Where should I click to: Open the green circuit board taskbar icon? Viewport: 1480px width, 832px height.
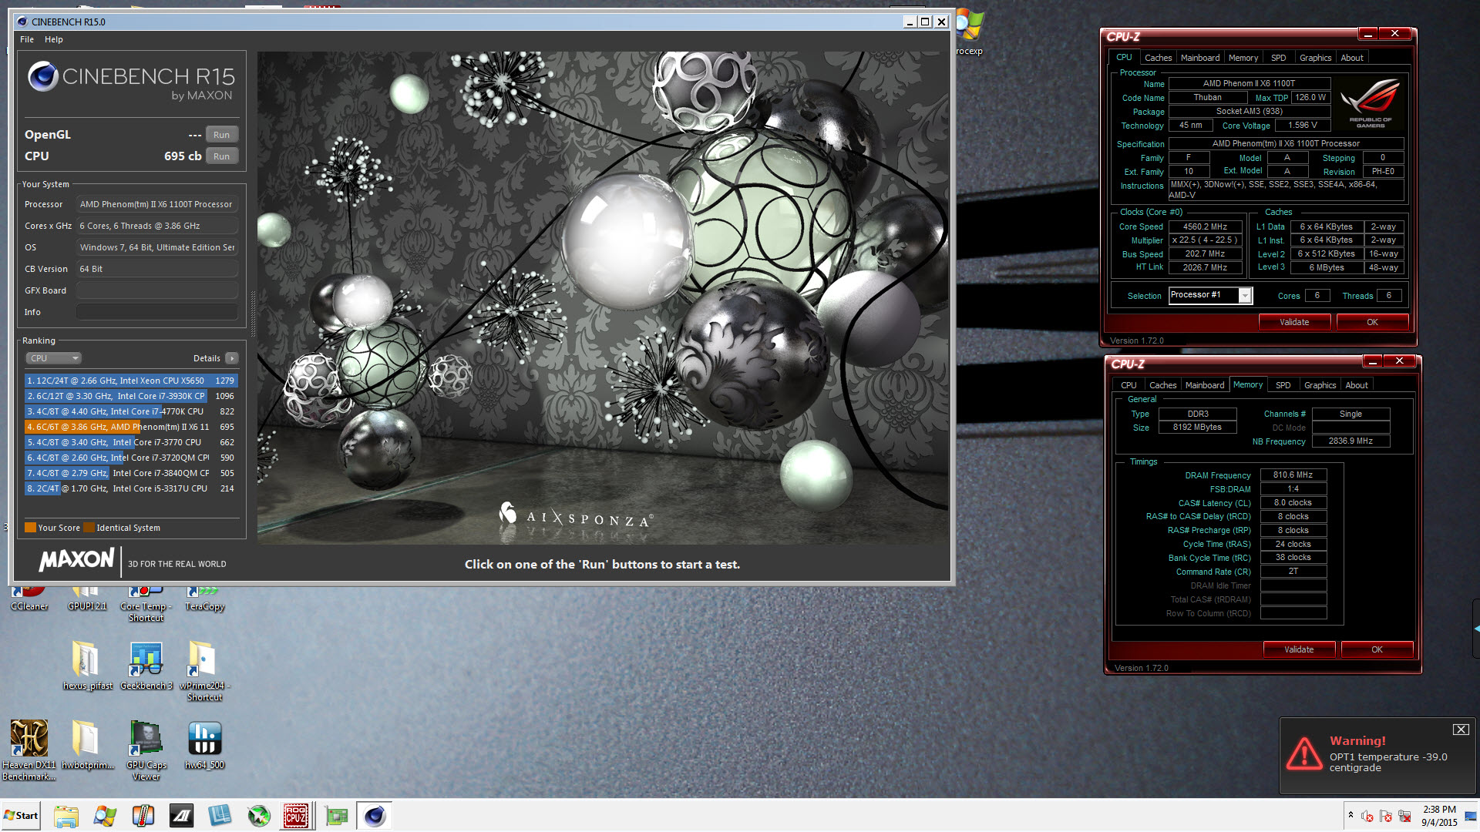tap(336, 816)
